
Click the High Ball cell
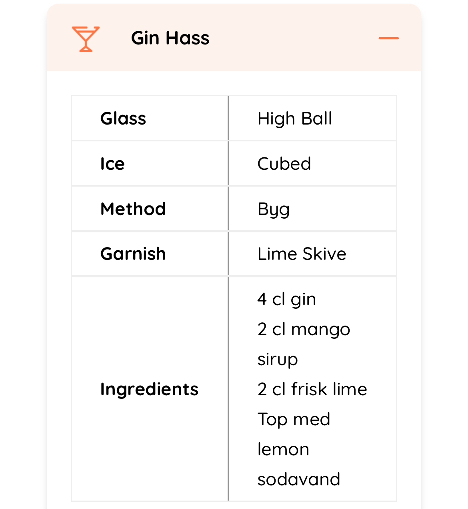coord(295,119)
